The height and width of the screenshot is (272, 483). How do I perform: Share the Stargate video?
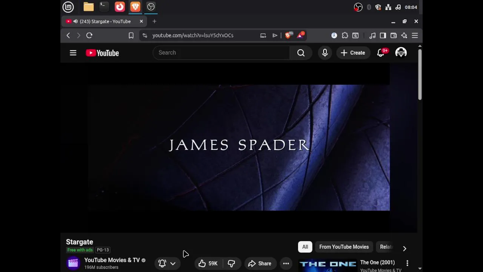coord(260,264)
